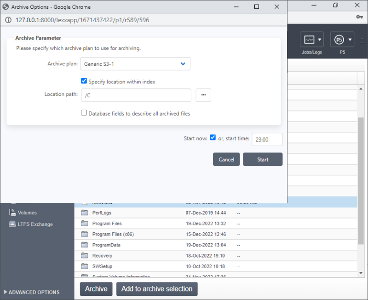Click the Location path input field
This screenshot has height=300, width=368.
point(136,95)
